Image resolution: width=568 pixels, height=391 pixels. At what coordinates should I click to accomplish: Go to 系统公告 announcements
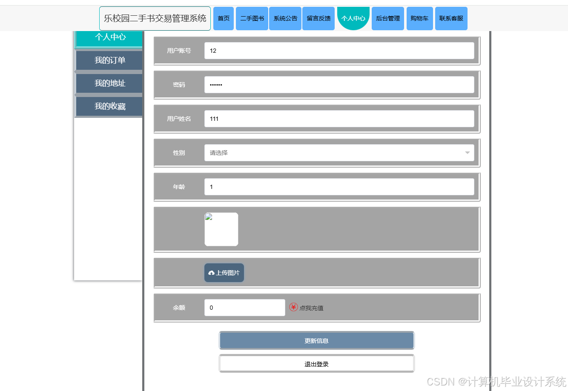pos(285,18)
